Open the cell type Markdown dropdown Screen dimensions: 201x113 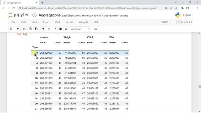click(x=80, y=29)
